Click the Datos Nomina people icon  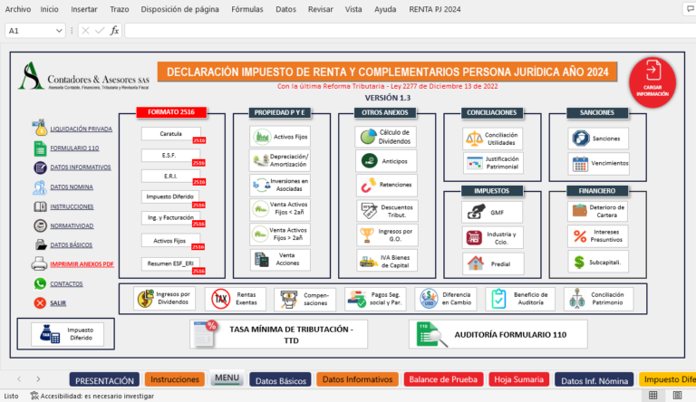tap(40, 187)
